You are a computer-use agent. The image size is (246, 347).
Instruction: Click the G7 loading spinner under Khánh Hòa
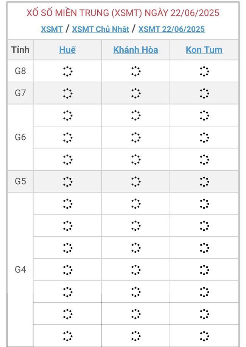coord(135,93)
